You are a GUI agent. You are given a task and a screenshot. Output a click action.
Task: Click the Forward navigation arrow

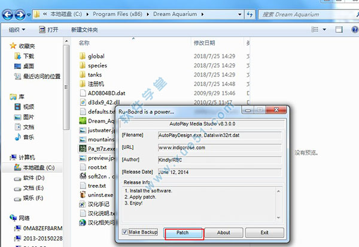coord(20,14)
